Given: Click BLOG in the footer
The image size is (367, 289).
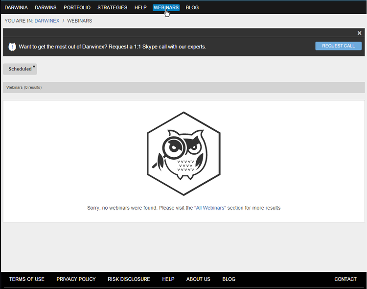Looking at the screenshot, I should coord(229,279).
